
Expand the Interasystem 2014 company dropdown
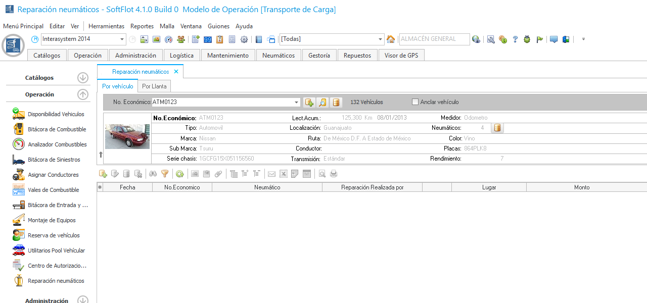pyautogui.click(x=122, y=39)
